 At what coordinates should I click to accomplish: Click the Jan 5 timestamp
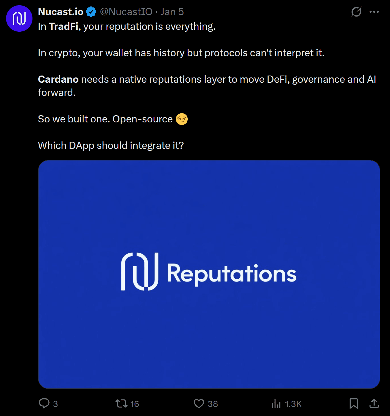(x=172, y=12)
